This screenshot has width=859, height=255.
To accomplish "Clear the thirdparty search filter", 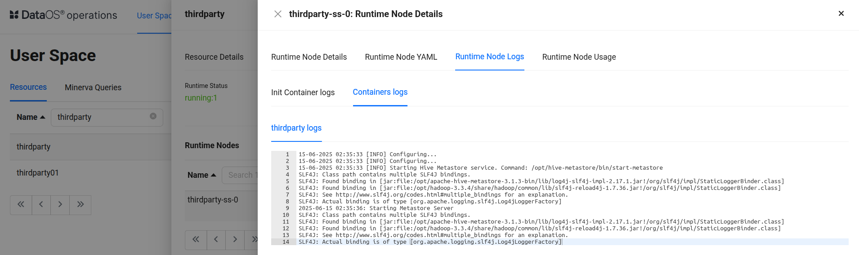I will [153, 116].
